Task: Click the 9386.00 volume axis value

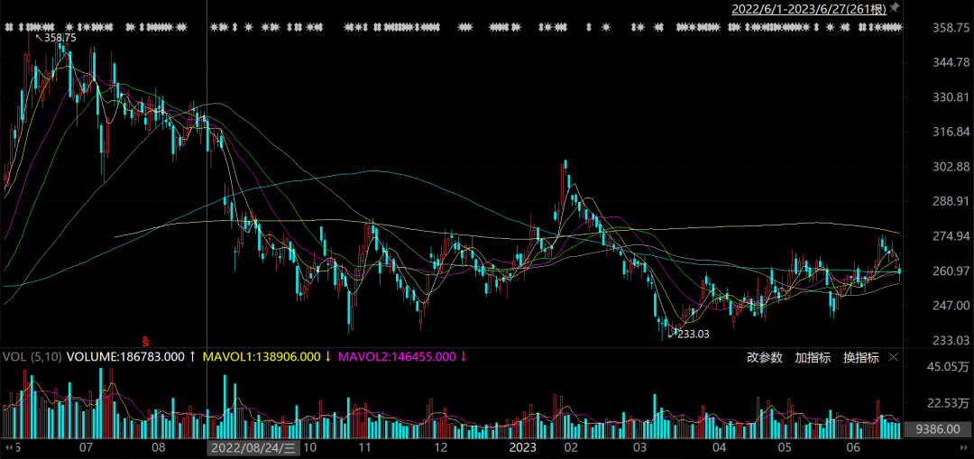Action: [x=938, y=429]
